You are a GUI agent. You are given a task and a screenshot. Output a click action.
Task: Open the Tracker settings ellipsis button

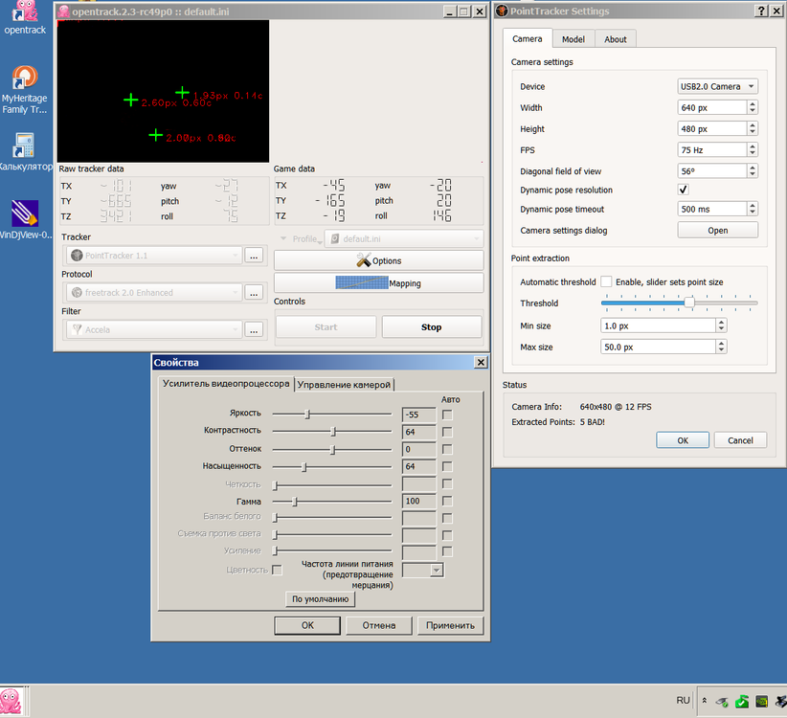(254, 256)
